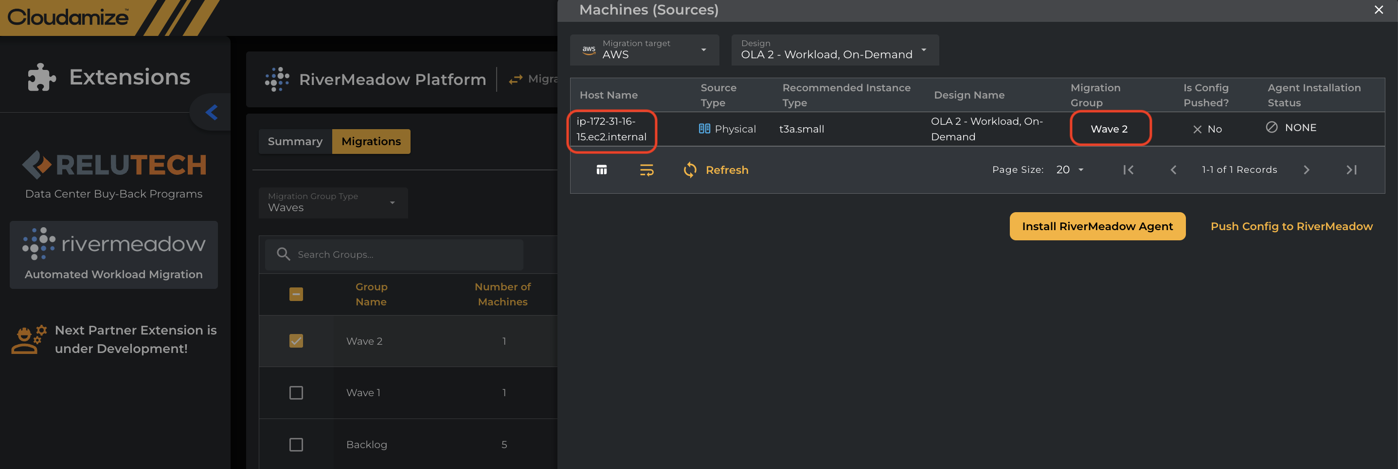The image size is (1398, 469).
Task: Click the Cloudamize logo
Action: pyautogui.click(x=68, y=17)
